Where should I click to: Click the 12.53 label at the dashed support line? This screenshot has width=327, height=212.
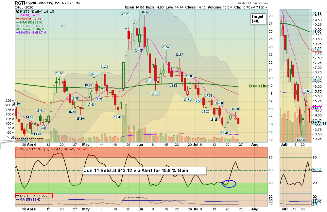coord(24,140)
